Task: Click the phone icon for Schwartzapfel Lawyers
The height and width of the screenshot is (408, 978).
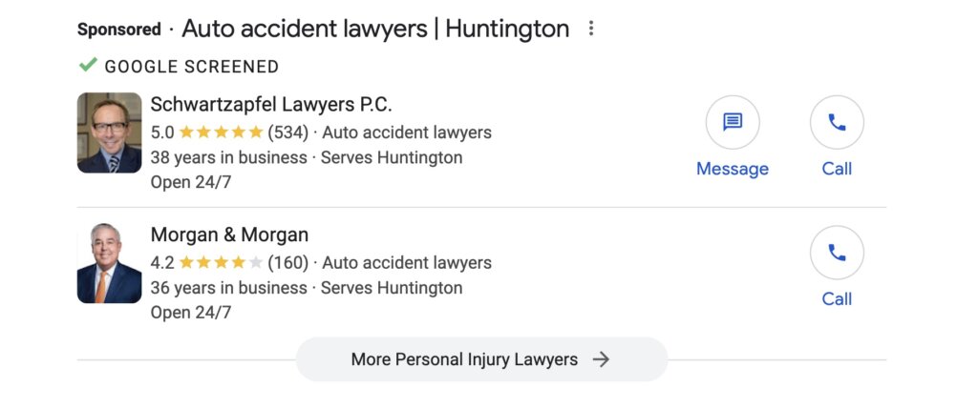Action: point(837,123)
